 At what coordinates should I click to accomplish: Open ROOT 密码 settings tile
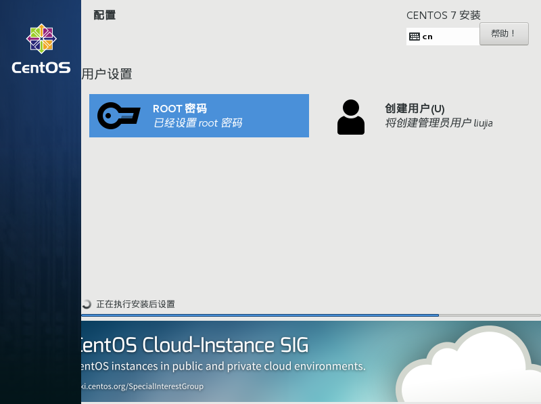199,116
